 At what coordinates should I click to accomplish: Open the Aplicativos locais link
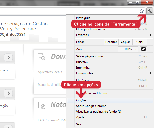click(50, 72)
